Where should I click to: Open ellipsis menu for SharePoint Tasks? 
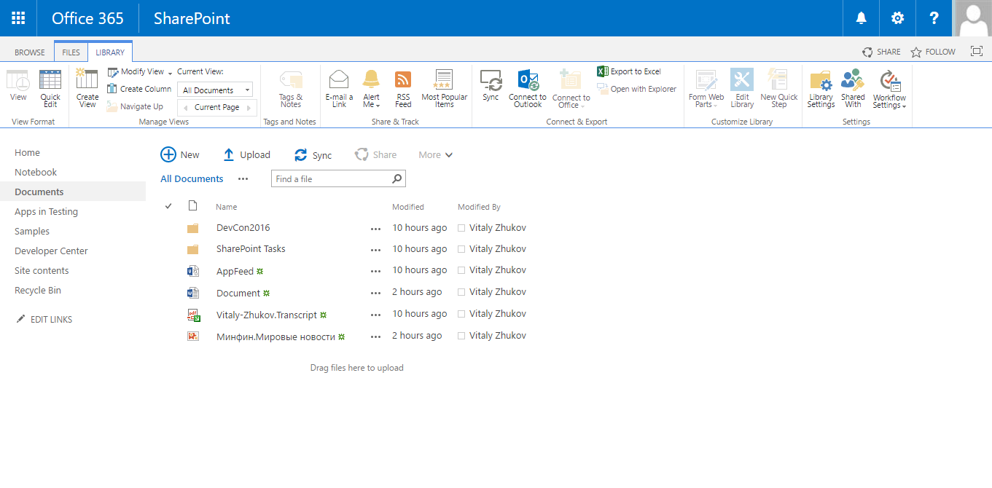coord(375,249)
